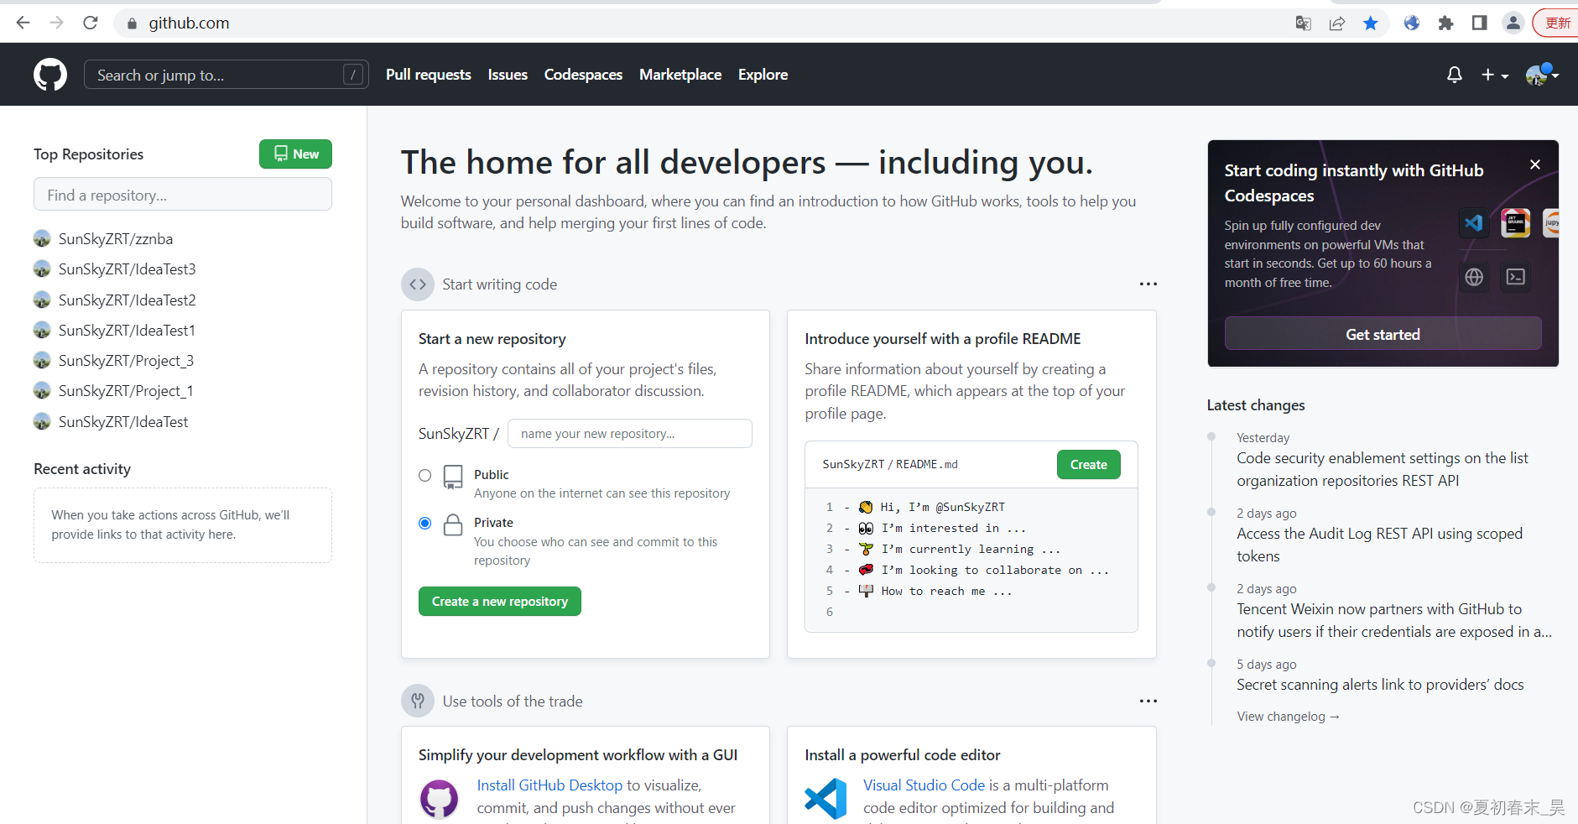This screenshot has height=824, width=1578.
Task: Click the GitHub Octocat logo
Action: point(50,75)
